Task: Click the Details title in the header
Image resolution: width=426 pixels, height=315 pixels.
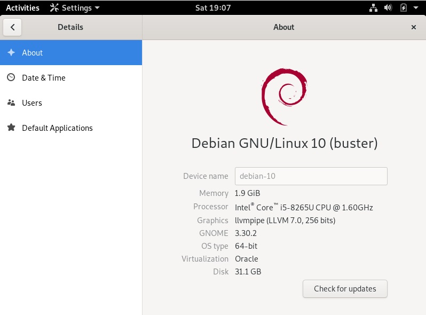Action: click(x=70, y=27)
